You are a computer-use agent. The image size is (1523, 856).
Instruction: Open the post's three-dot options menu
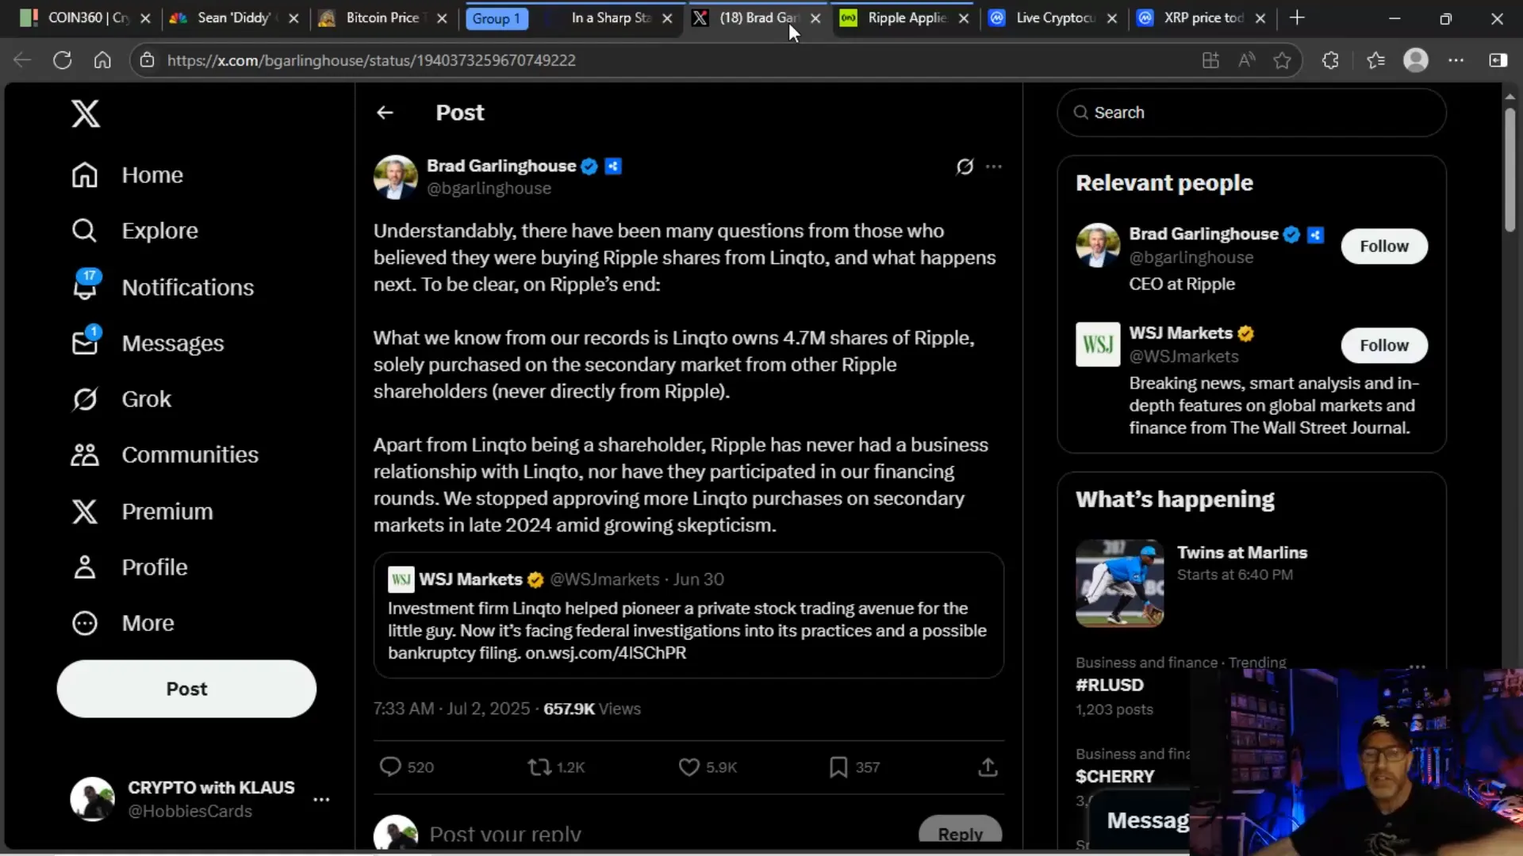pyautogui.click(x=994, y=166)
